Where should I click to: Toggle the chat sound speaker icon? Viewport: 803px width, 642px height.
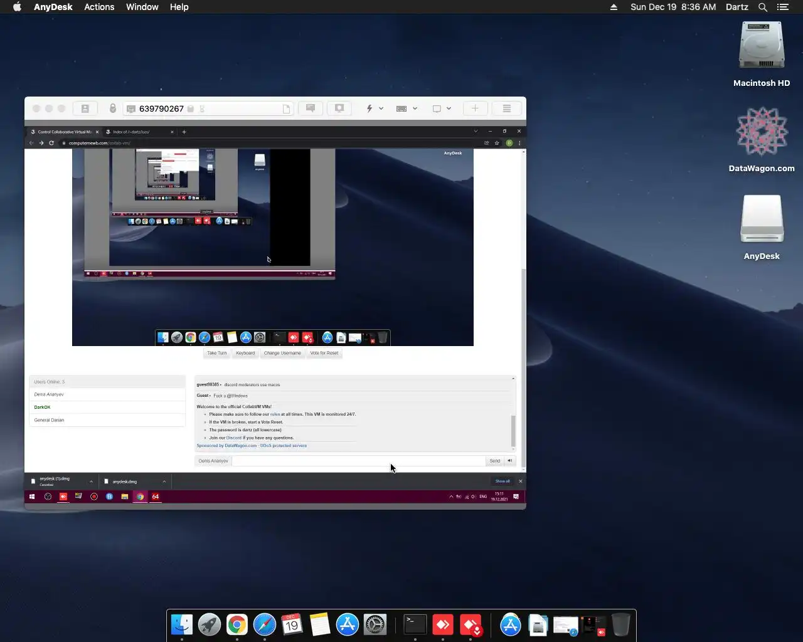[x=509, y=461]
